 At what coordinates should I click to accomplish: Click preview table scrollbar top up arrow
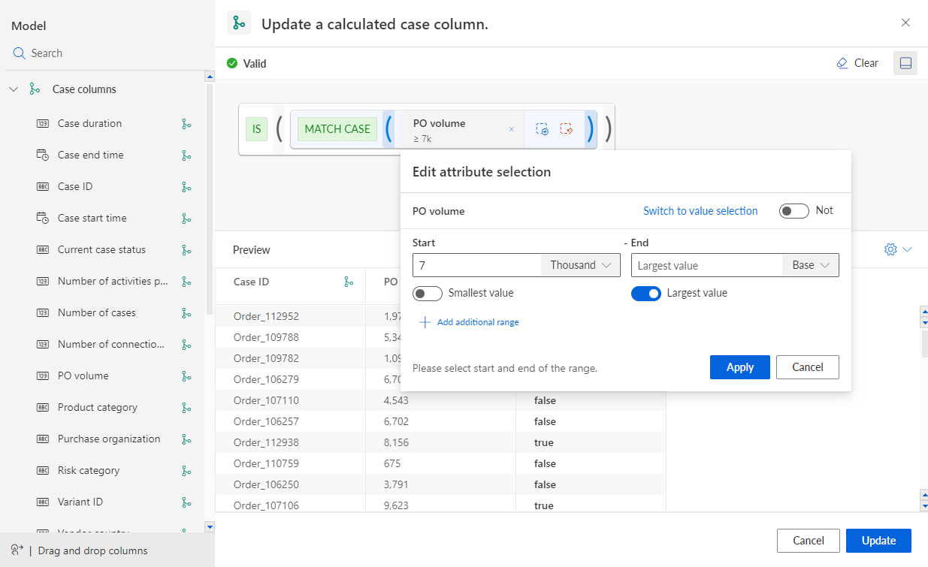point(924,310)
